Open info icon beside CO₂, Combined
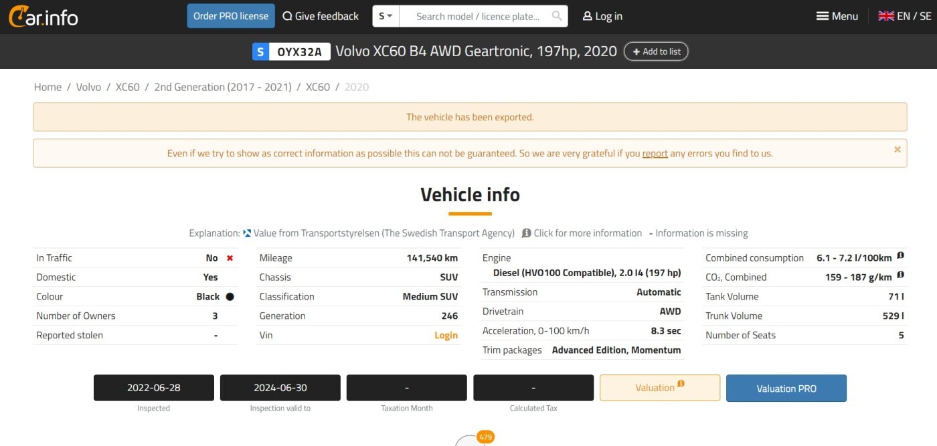This screenshot has height=446, width=937. (900, 275)
